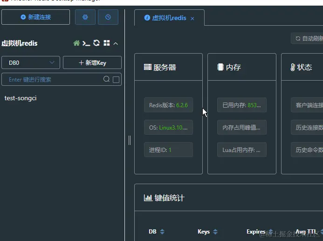
Task: Go to connection home via green house icon
Action: click(x=76, y=43)
